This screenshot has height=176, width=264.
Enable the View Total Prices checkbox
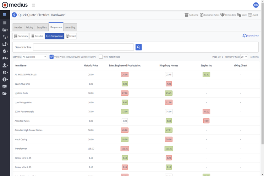(x=101, y=57)
